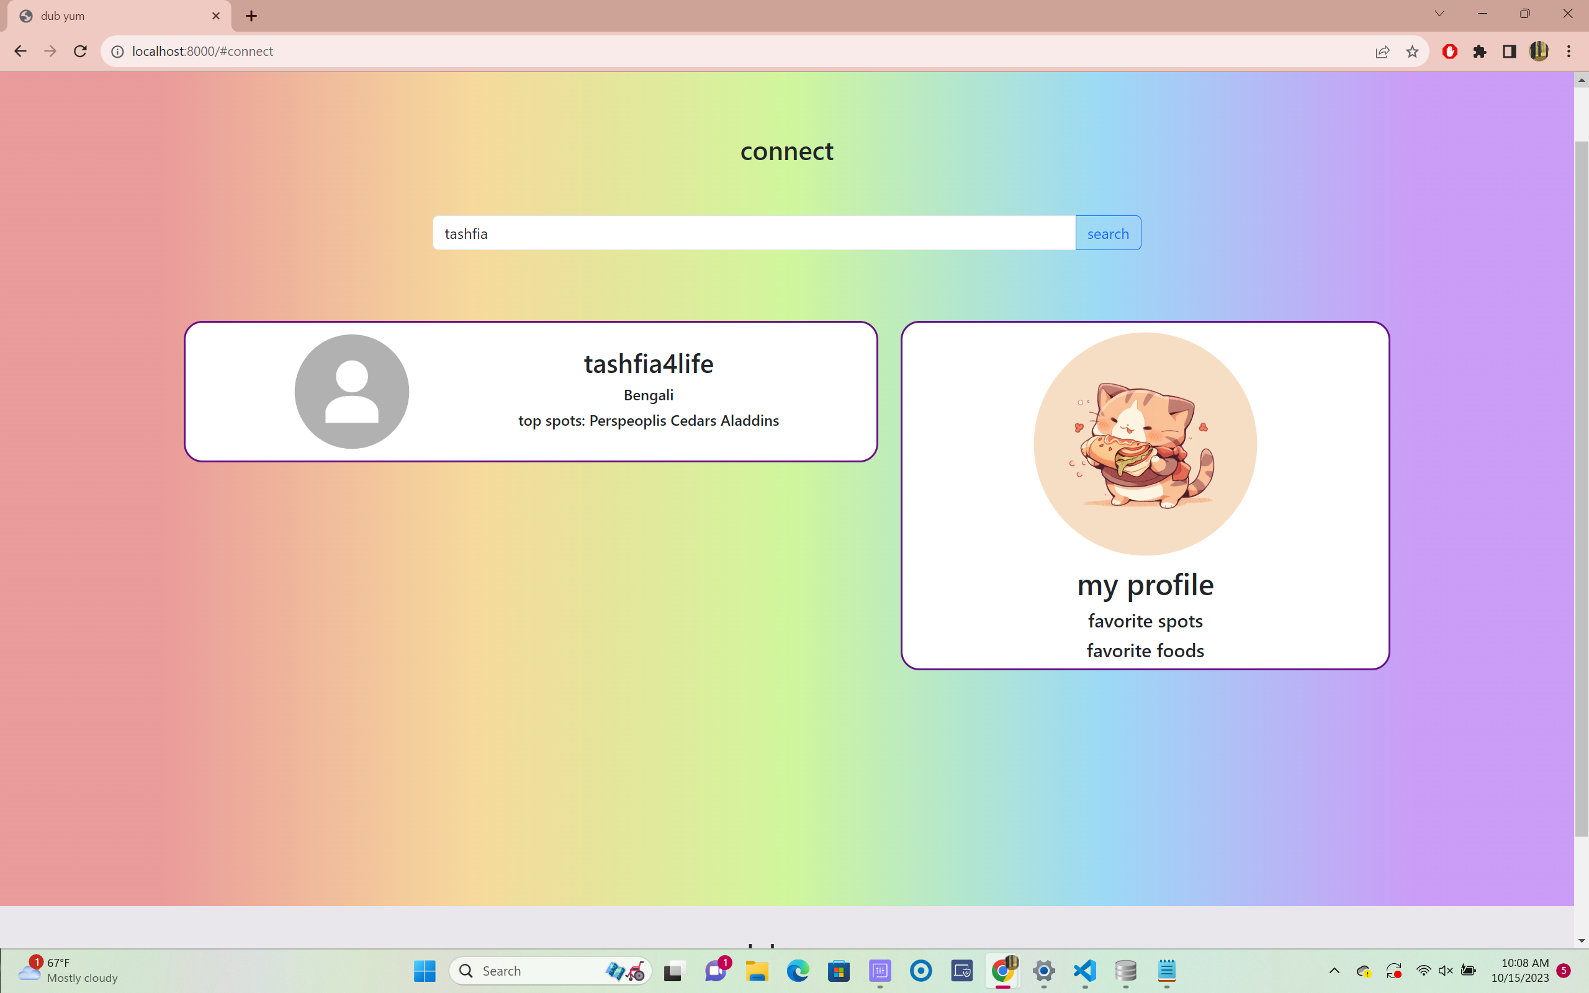Expand the tab search chevron
The width and height of the screenshot is (1589, 993).
click(1439, 14)
